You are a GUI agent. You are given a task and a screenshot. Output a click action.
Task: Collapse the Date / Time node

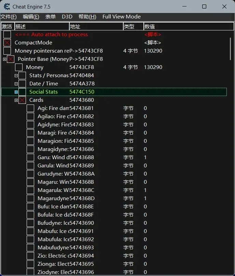tap(16, 84)
